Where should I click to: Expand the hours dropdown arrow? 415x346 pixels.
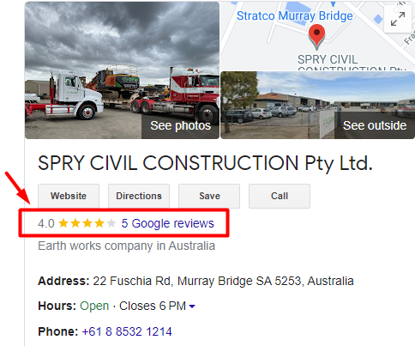click(192, 307)
